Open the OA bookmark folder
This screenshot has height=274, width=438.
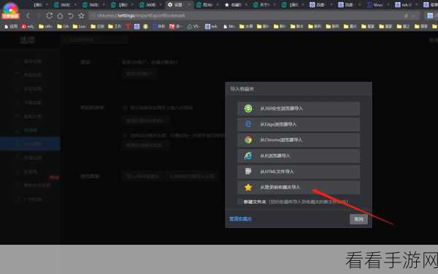pyautogui.click(x=63, y=26)
